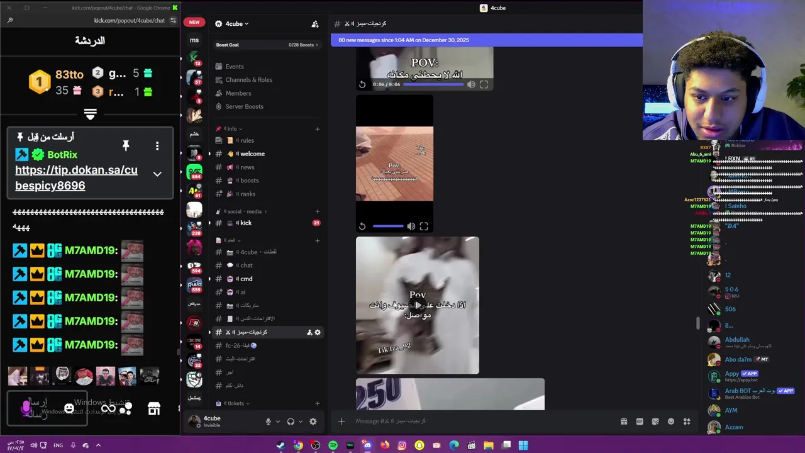Seek on the second video's progress bar
This screenshot has width=805, height=453.
click(x=388, y=226)
